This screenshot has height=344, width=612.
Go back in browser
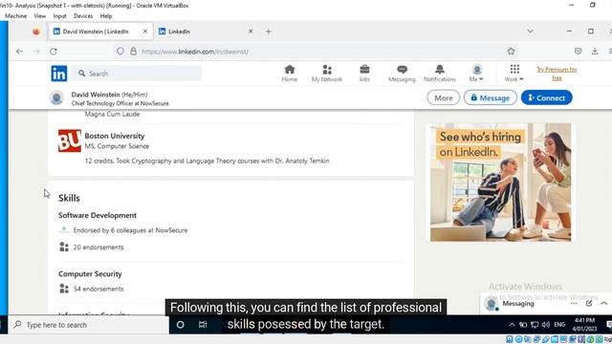[19, 51]
